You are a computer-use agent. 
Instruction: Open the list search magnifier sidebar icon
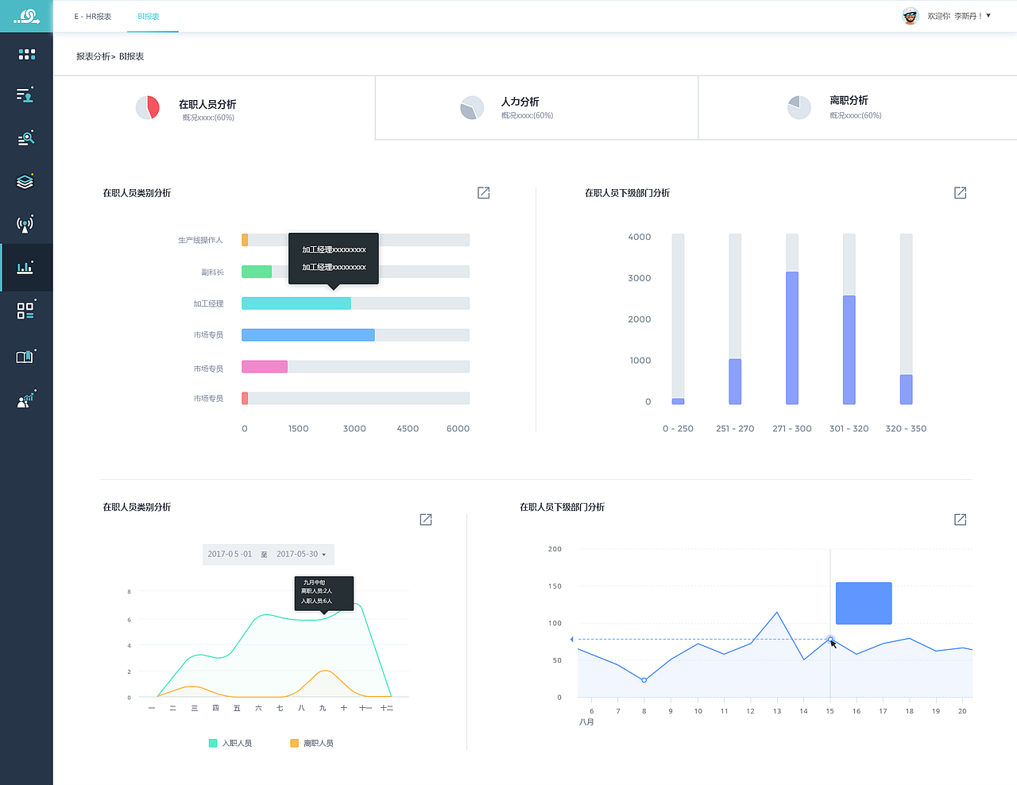click(25, 138)
